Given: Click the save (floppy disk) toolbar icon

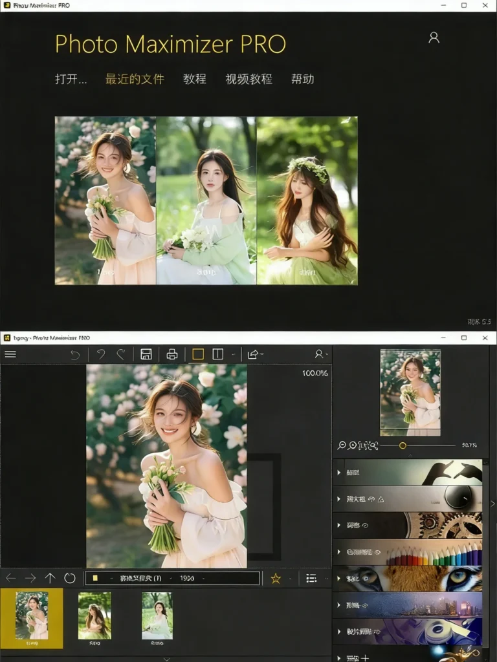Looking at the screenshot, I should pos(146,354).
